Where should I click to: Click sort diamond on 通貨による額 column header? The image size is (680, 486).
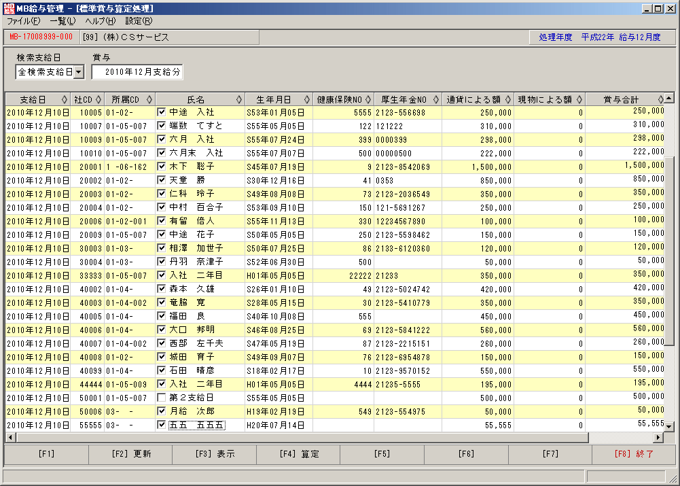(x=508, y=99)
